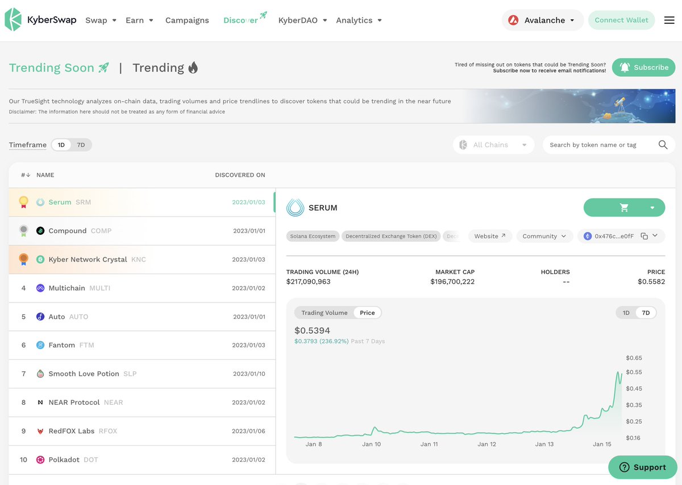Click the Avalanche network logo icon

pos(514,20)
